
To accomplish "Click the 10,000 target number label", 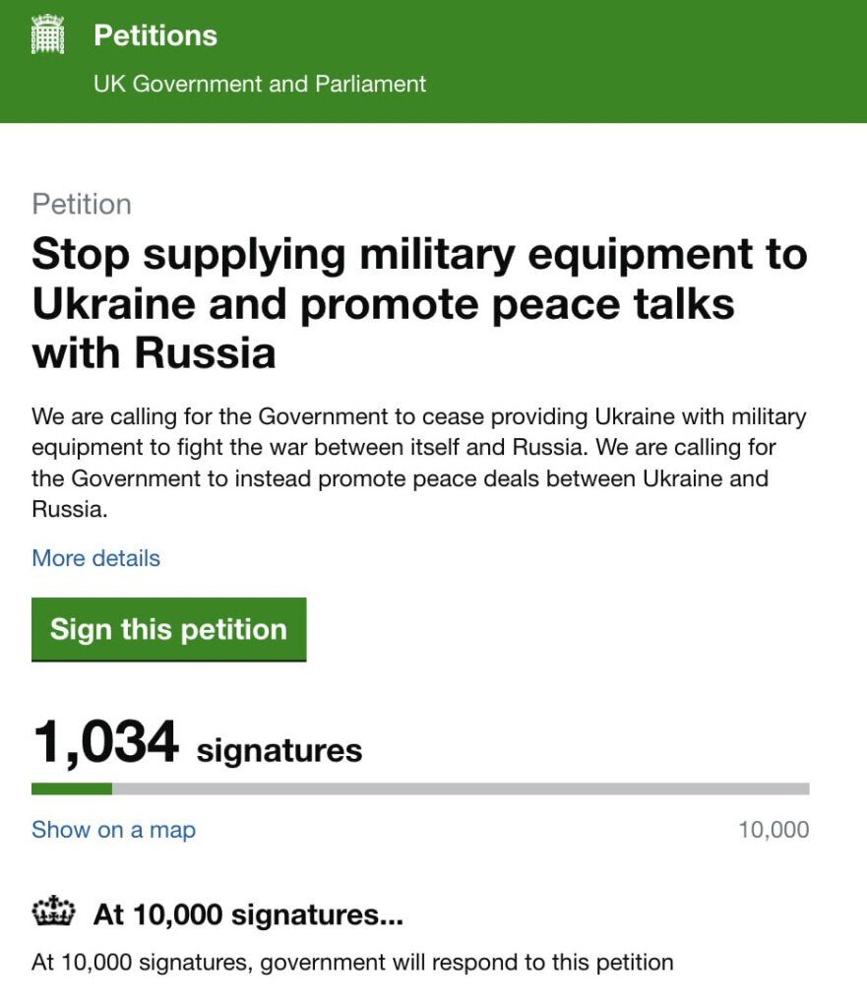I will pos(774,829).
